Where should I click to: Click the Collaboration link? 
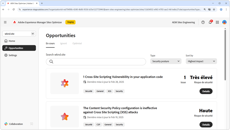pos(16,124)
